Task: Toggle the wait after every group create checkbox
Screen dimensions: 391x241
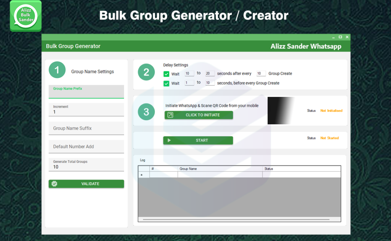Action: [166, 74]
